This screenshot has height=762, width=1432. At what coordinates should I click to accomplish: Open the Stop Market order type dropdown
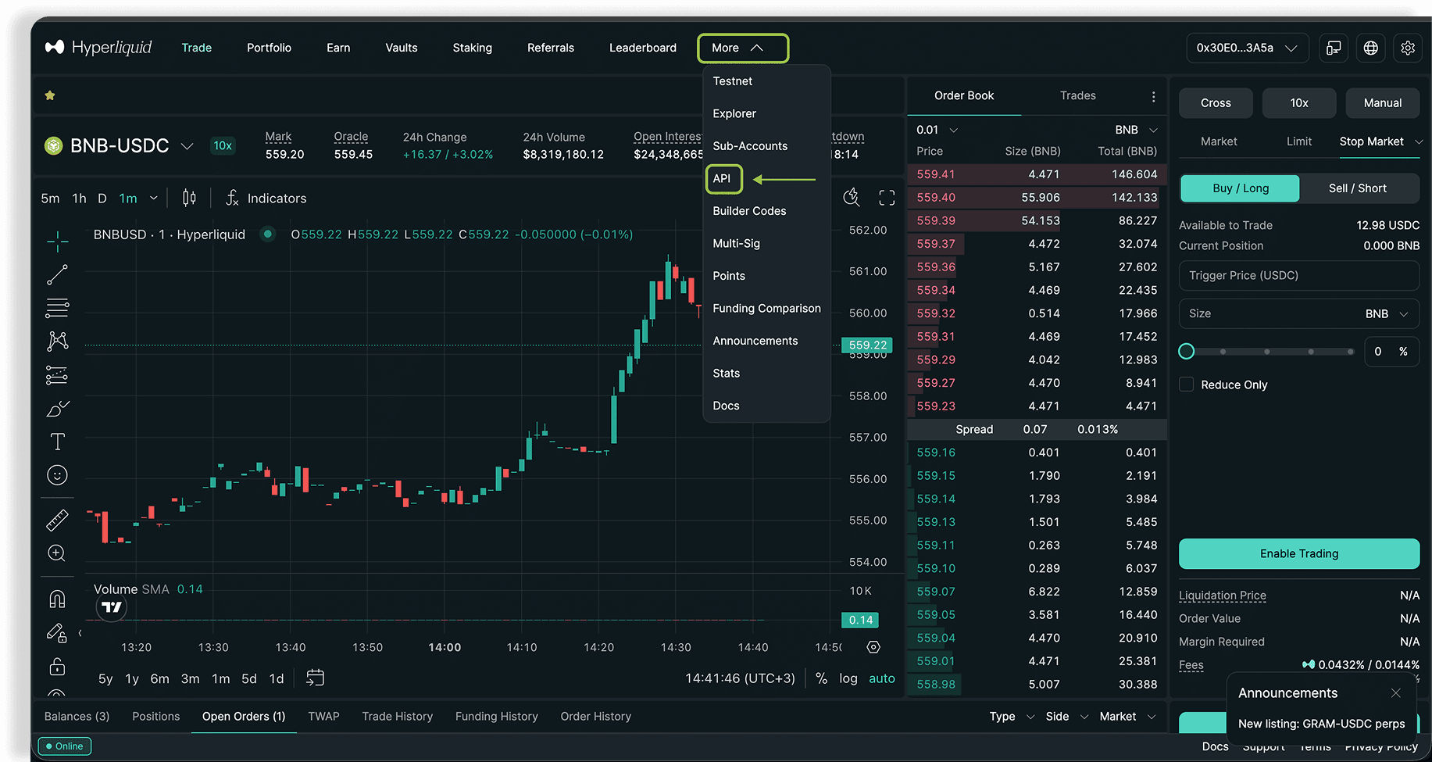pos(1381,141)
